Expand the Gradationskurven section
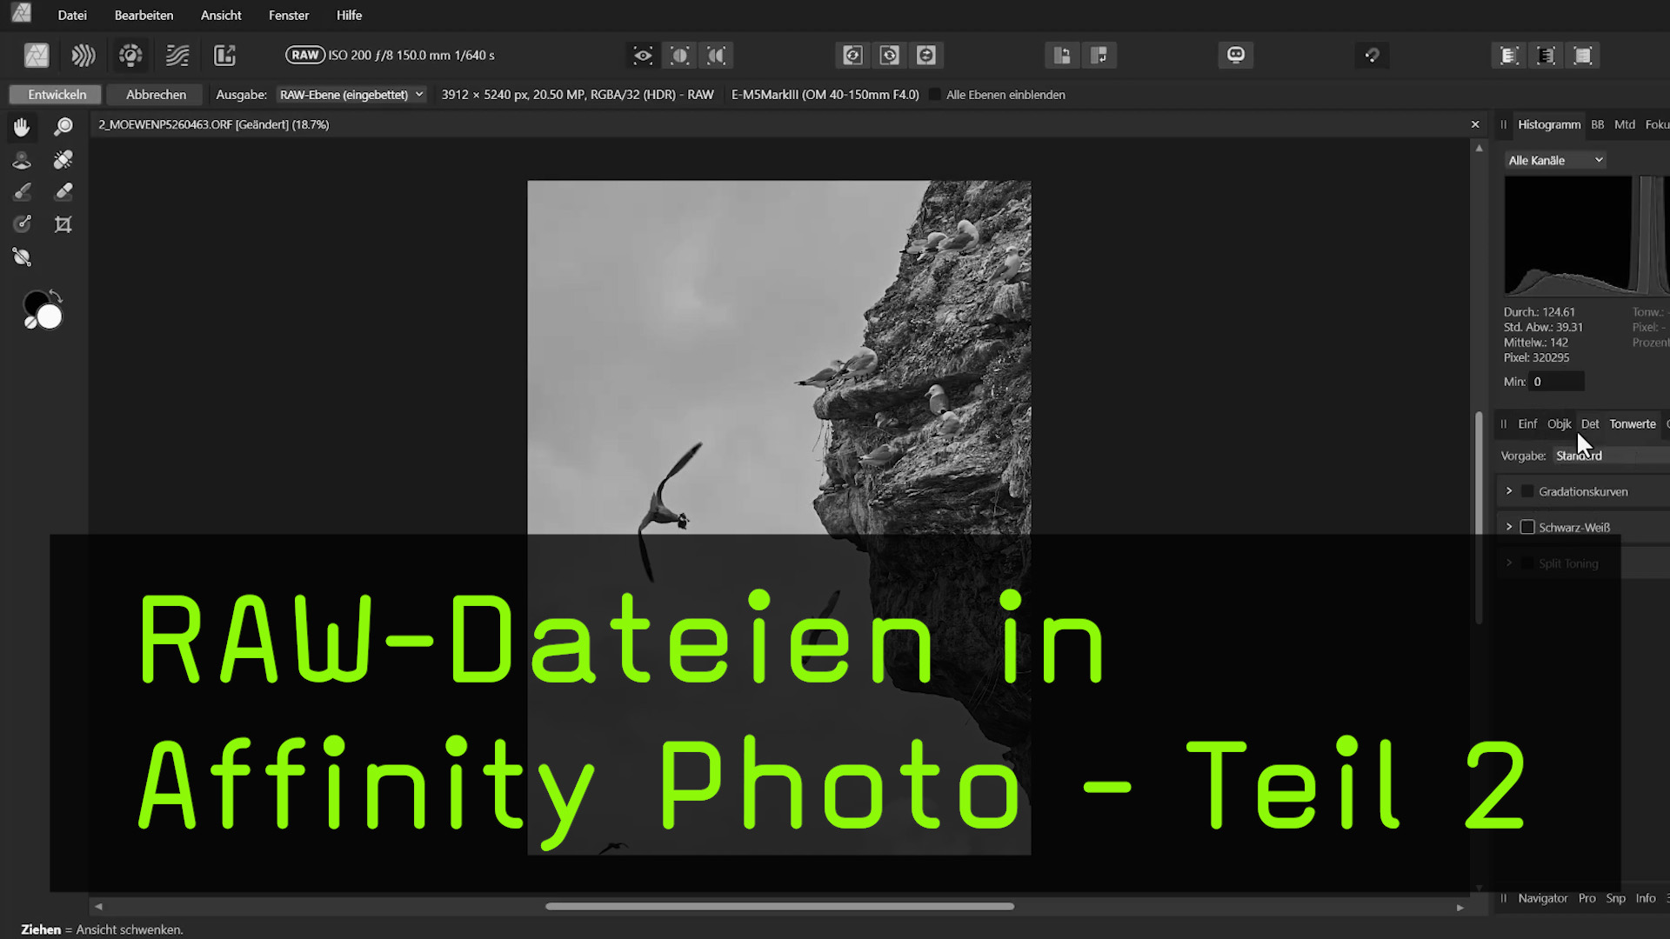1670x939 pixels. point(1509,490)
